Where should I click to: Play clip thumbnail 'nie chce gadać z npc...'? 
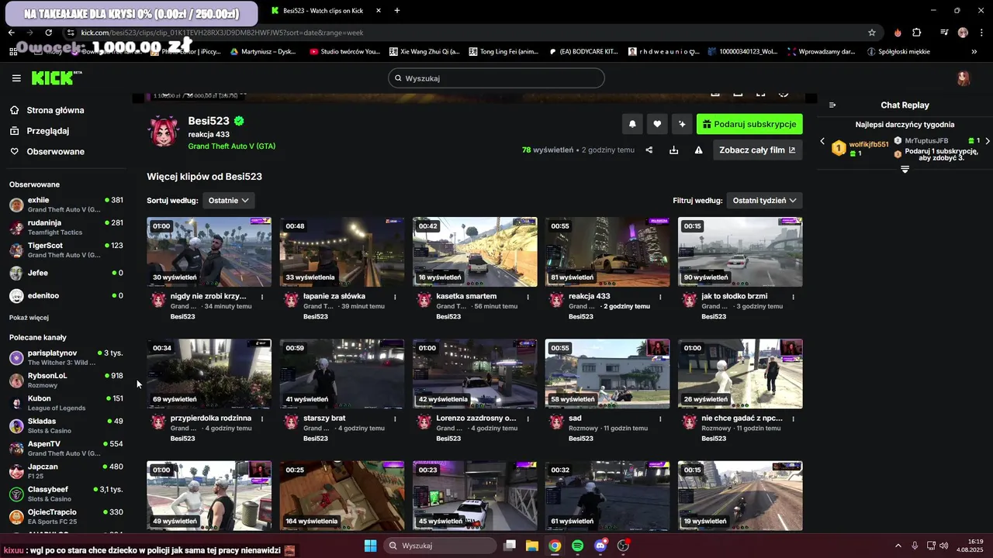click(x=740, y=374)
